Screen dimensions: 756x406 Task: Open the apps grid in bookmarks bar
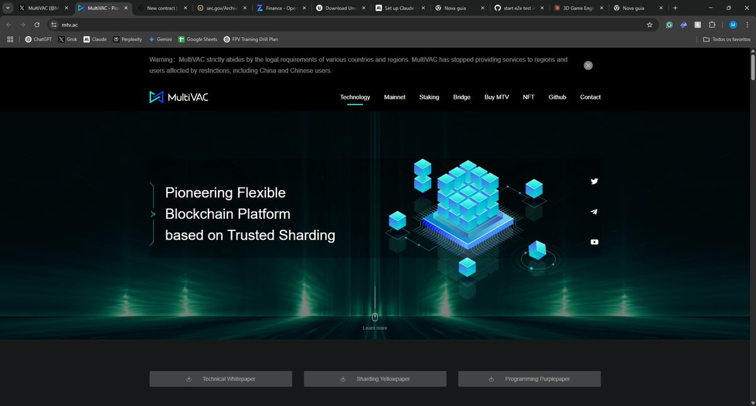pos(10,39)
